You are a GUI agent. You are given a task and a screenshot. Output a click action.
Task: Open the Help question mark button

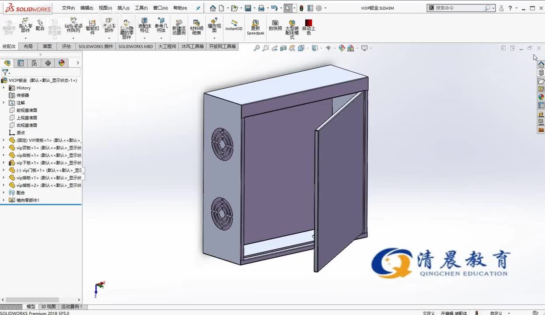(x=510, y=8)
